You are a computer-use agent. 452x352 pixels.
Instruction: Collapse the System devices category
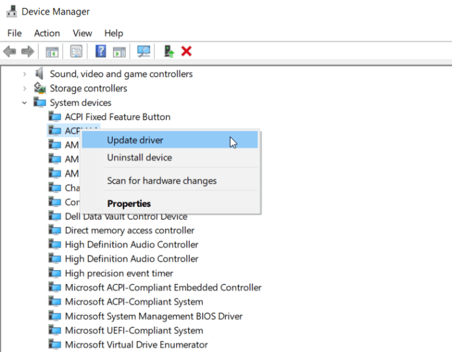click(x=25, y=103)
